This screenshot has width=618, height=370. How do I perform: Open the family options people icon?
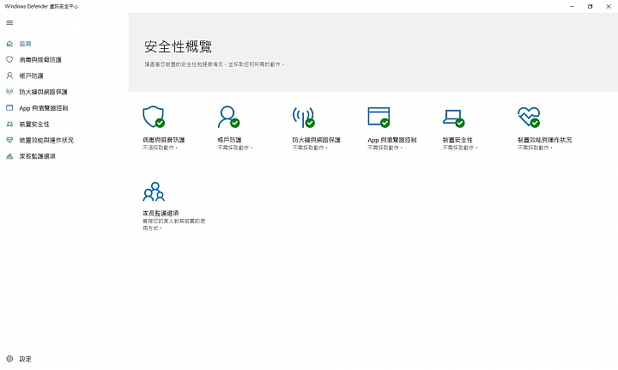click(154, 191)
